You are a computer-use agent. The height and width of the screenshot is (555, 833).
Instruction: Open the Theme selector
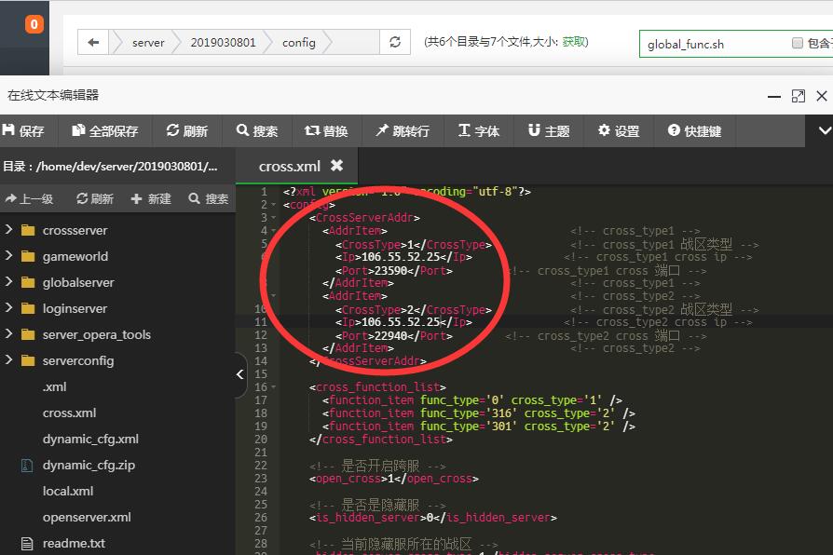coord(549,131)
